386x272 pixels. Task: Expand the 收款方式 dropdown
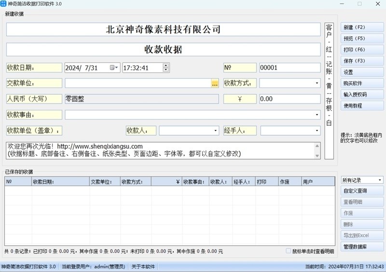[x=317, y=83]
